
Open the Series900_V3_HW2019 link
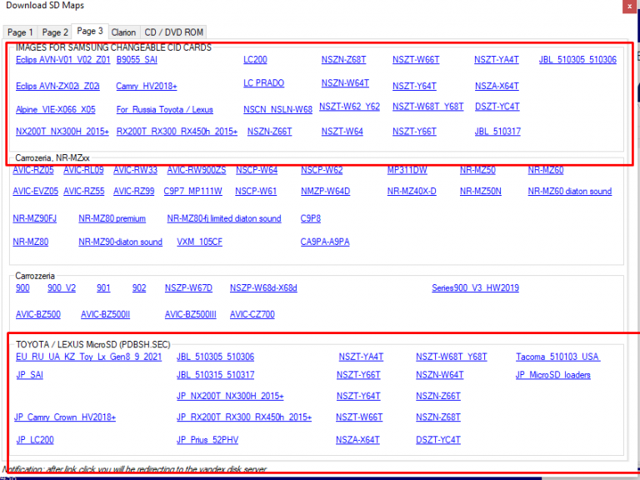point(475,288)
